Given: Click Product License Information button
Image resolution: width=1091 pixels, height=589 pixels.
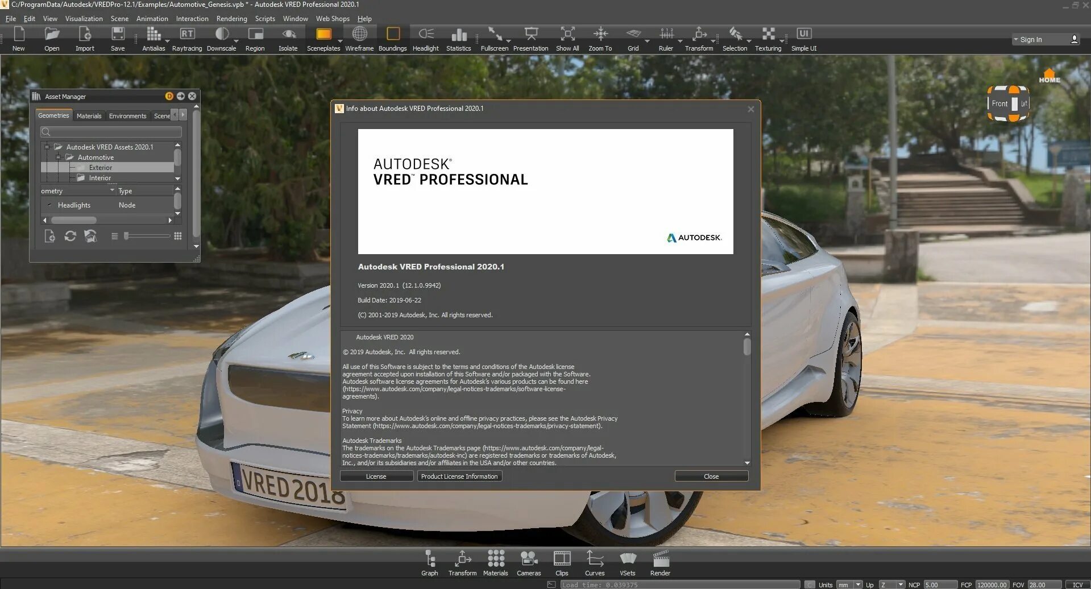Looking at the screenshot, I should tap(459, 476).
